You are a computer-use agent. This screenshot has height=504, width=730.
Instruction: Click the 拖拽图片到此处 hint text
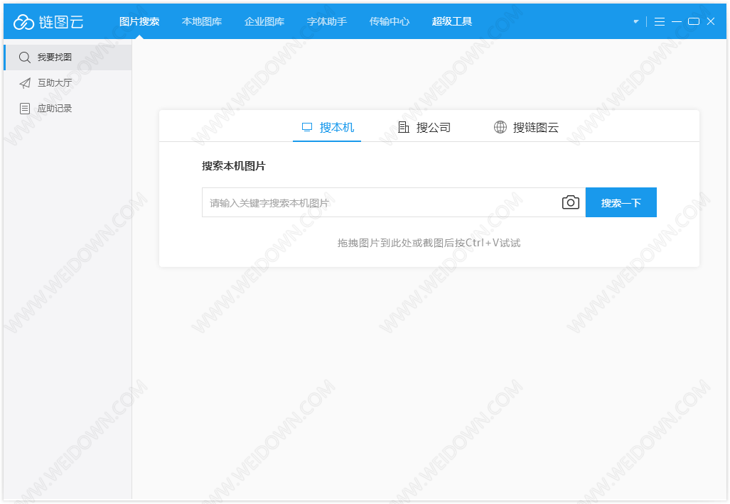pos(429,243)
